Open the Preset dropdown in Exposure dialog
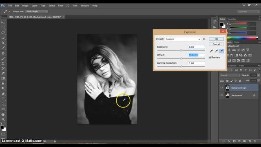The width and height of the screenshot is (261, 147). [x=183, y=39]
